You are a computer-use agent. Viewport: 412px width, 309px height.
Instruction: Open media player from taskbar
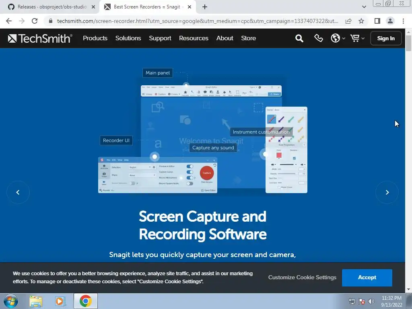click(60, 301)
